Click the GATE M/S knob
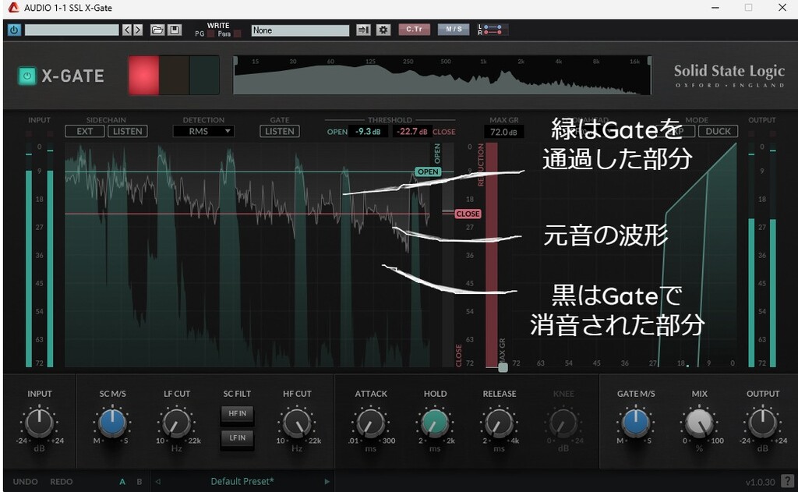Image resolution: width=798 pixels, height=492 pixels. pyautogui.click(x=636, y=423)
